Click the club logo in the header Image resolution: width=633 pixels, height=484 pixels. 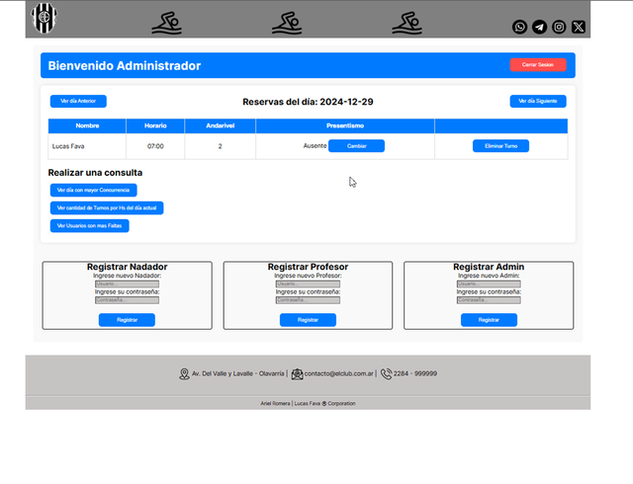45,17
